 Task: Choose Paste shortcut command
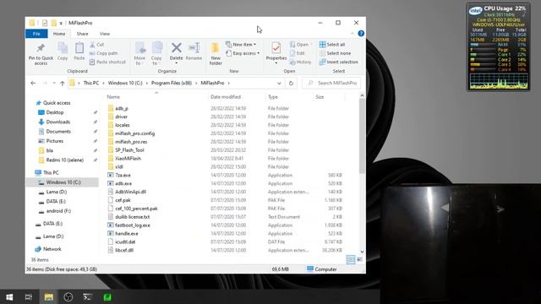107,62
